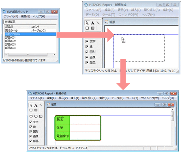
Task: Click 共通部品 group header in palette
Action: (30, 22)
